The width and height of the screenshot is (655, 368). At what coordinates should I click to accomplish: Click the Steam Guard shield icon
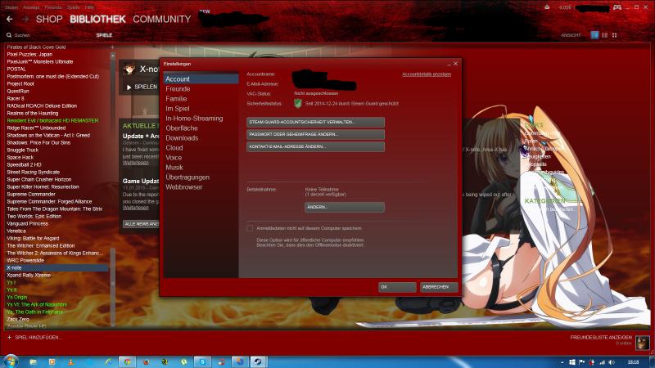click(x=298, y=103)
